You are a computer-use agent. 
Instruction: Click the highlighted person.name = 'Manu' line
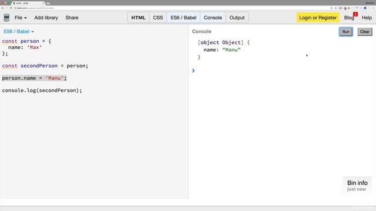point(34,78)
